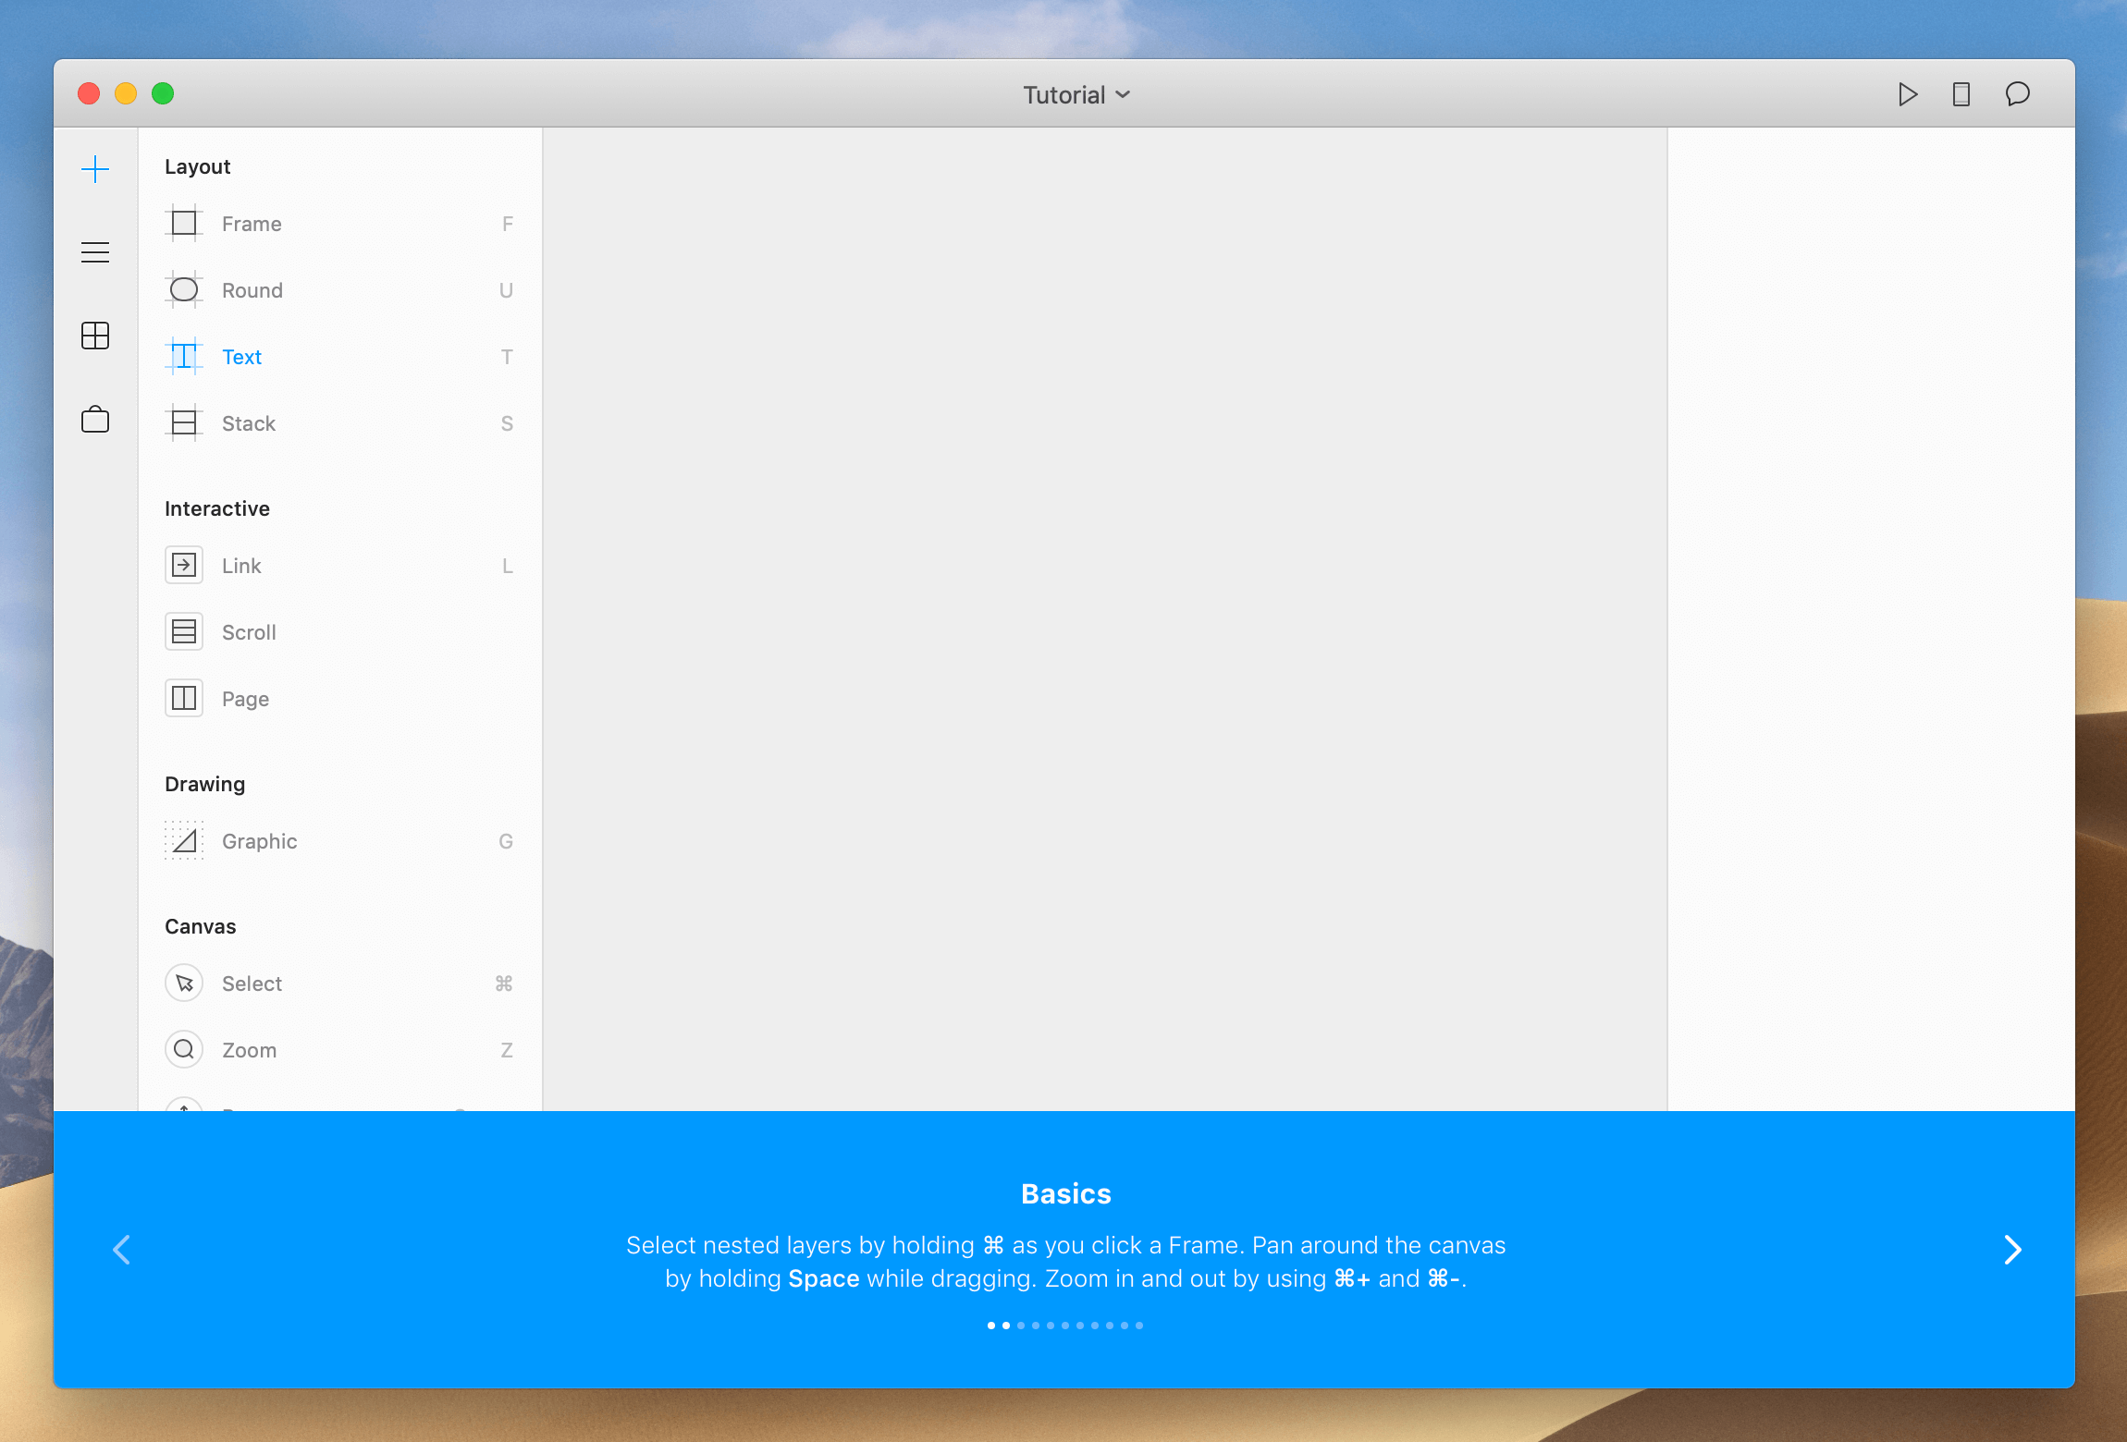Click the Scroll label under Interactive
Viewport: 2127px width, 1442px height.
point(249,632)
